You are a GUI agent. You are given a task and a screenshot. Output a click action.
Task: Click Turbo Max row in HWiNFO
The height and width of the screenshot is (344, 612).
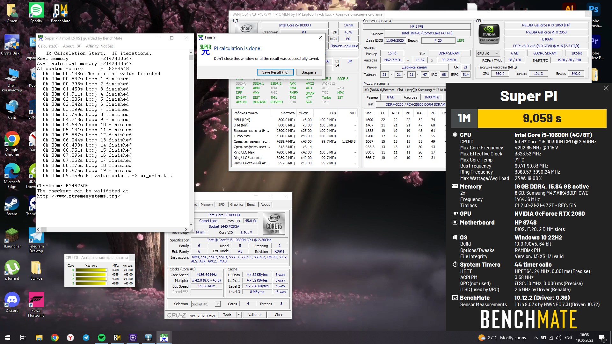pos(295,136)
